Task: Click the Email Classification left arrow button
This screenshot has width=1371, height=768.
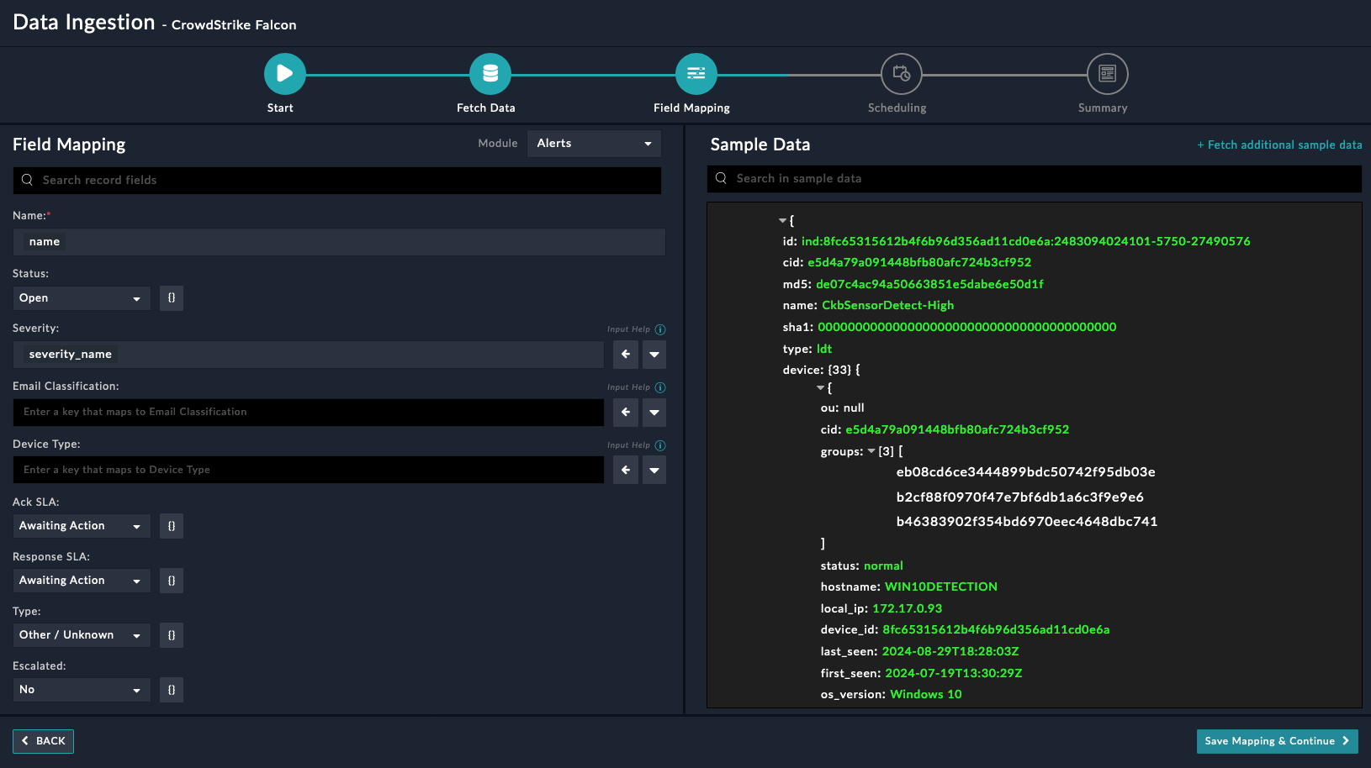Action: (625, 412)
